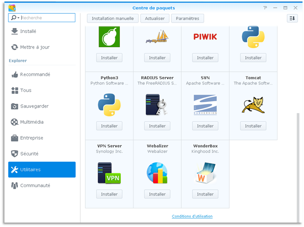Viewport: 304px width, 227px height.
Task: Click the vertical scrollbar of the package list
Action: pyautogui.click(x=298, y=168)
